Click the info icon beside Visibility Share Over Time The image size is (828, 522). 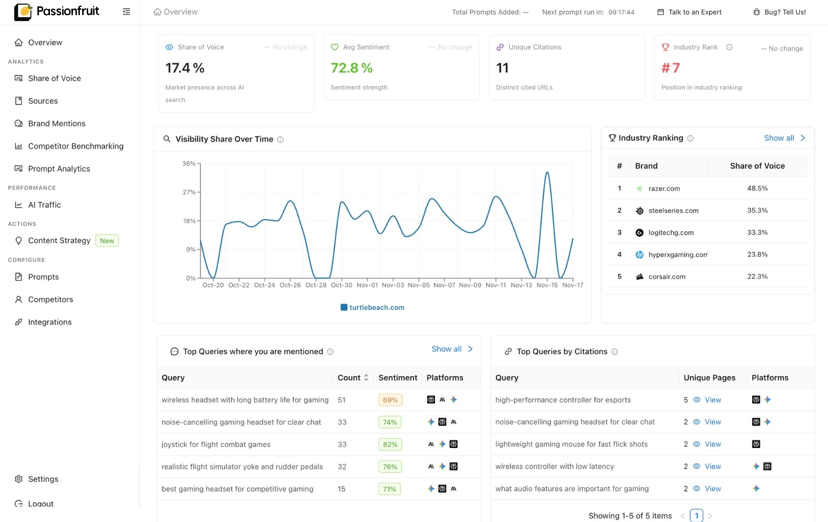[280, 140]
